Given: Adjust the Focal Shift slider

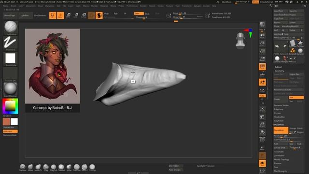Looking at the screenshot, I should tap(188, 13).
